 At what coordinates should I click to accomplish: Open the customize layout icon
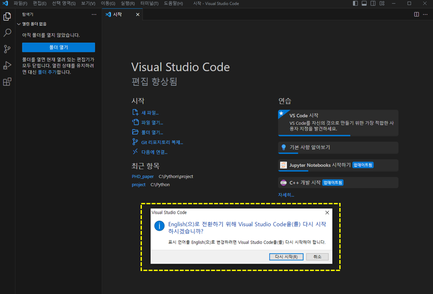pos(382,3)
